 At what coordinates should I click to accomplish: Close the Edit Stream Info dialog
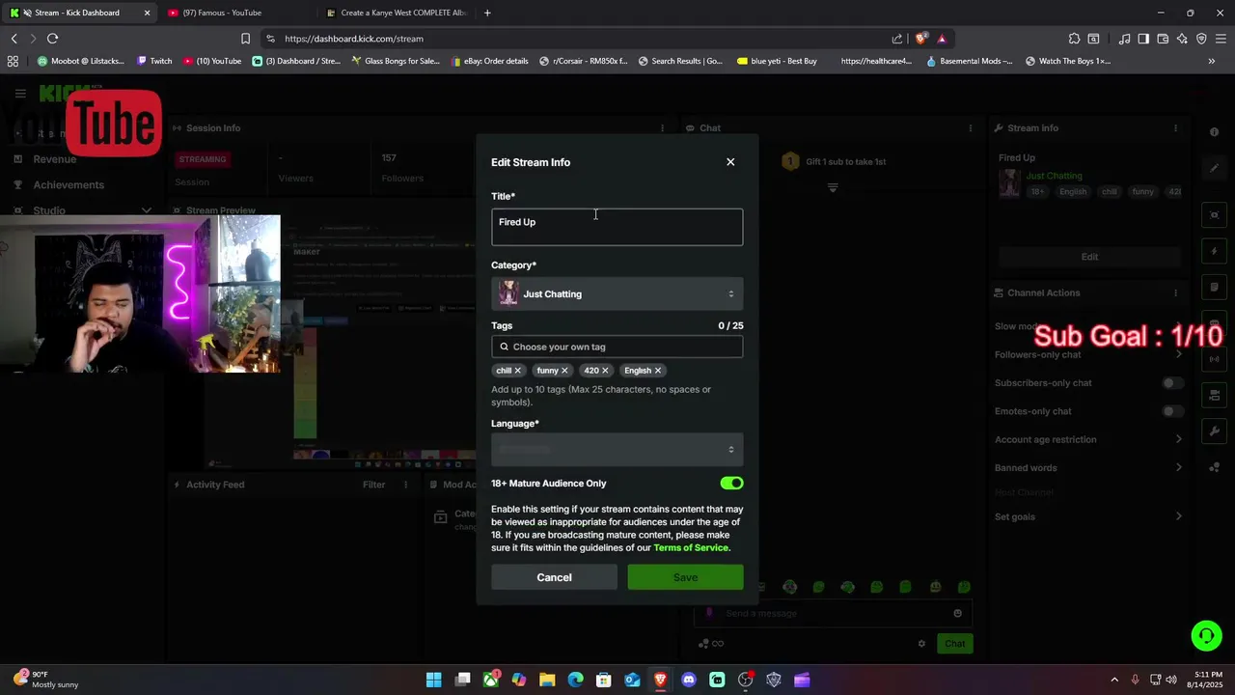[730, 162]
